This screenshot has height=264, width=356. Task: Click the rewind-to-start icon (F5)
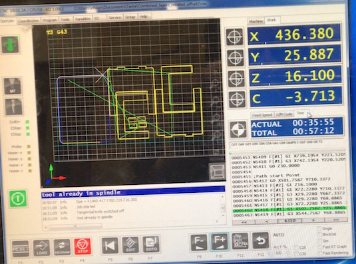(110, 245)
